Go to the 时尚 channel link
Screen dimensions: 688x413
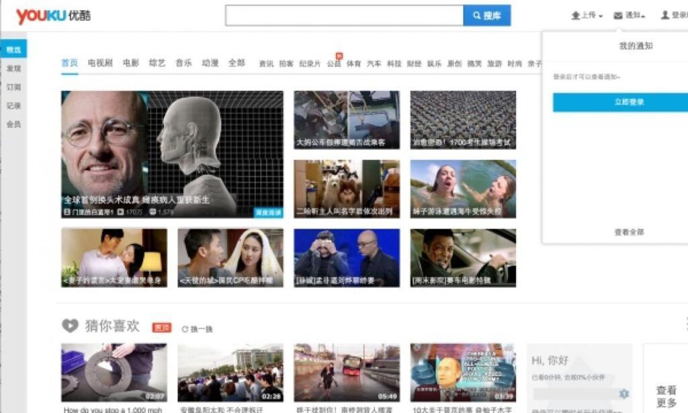(x=515, y=64)
